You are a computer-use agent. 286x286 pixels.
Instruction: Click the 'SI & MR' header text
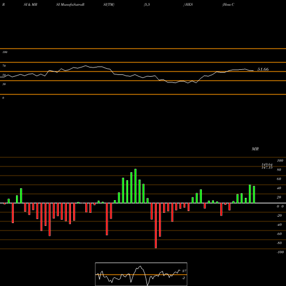pyautogui.click(x=30, y=5)
